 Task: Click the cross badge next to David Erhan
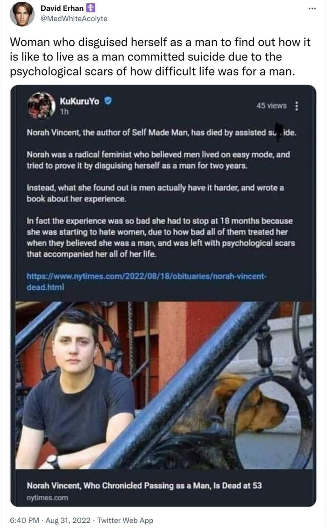click(x=91, y=8)
